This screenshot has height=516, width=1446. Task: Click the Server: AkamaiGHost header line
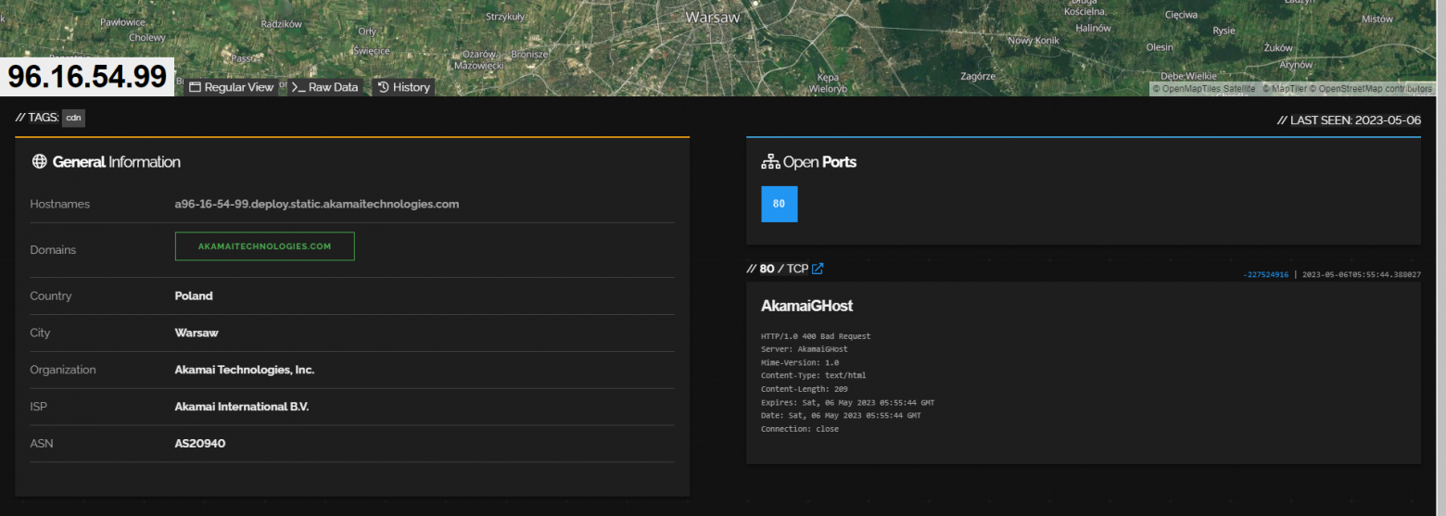(x=805, y=349)
